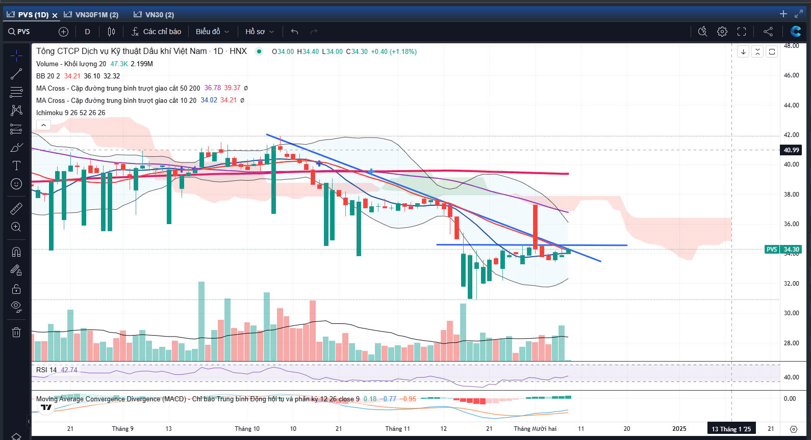
Task: Select the RSI 14 legend
Action: click(46, 370)
